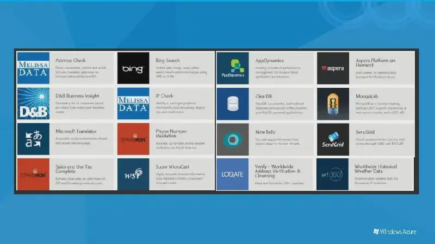Image resolution: width=435 pixels, height=244 pixels.
Task: Click the StrikeIron logo beside Sales and Use Tax
Action: click(x=33, y=174)
